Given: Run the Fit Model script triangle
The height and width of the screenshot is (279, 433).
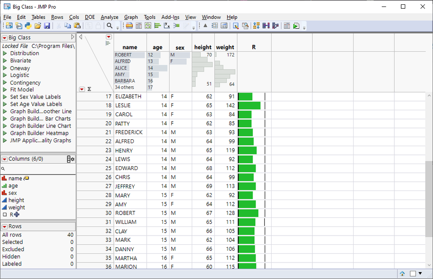Looking at the screenshot, I should point(5,90).
